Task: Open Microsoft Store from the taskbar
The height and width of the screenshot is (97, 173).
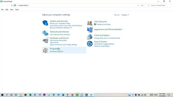Action: (x=25, y=95)
